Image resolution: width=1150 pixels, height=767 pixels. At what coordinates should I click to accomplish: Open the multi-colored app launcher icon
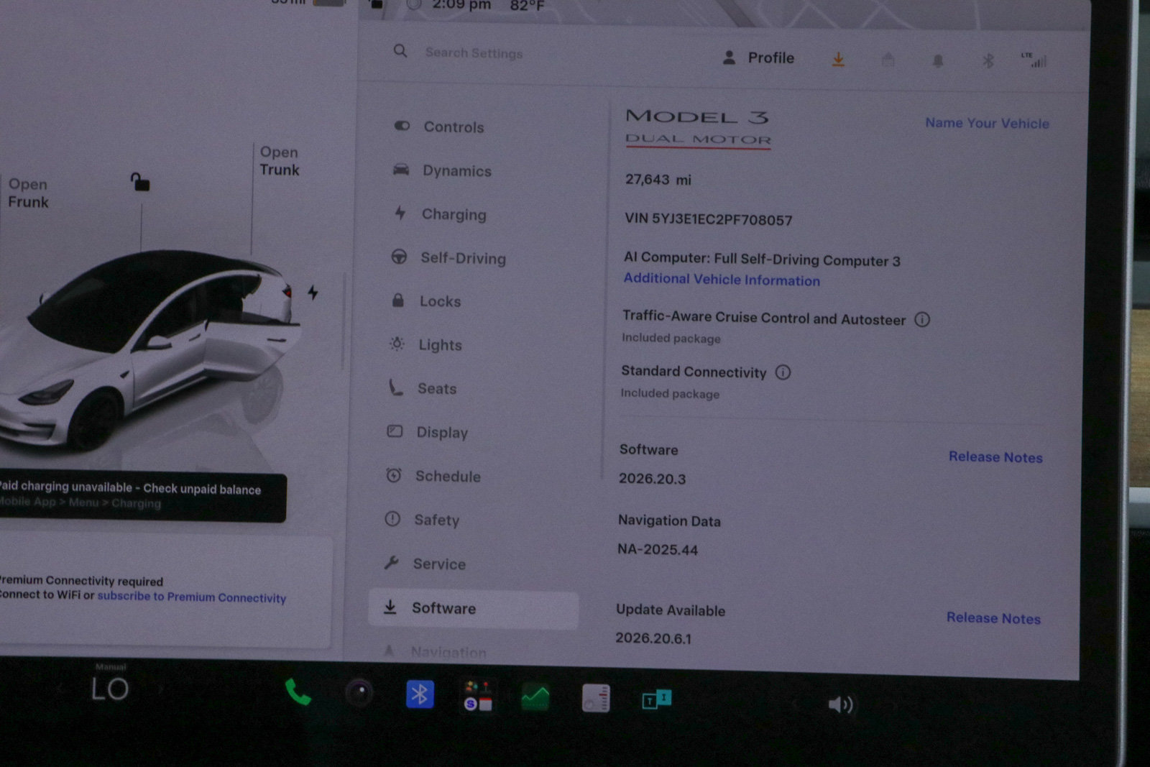pos(478,696)
